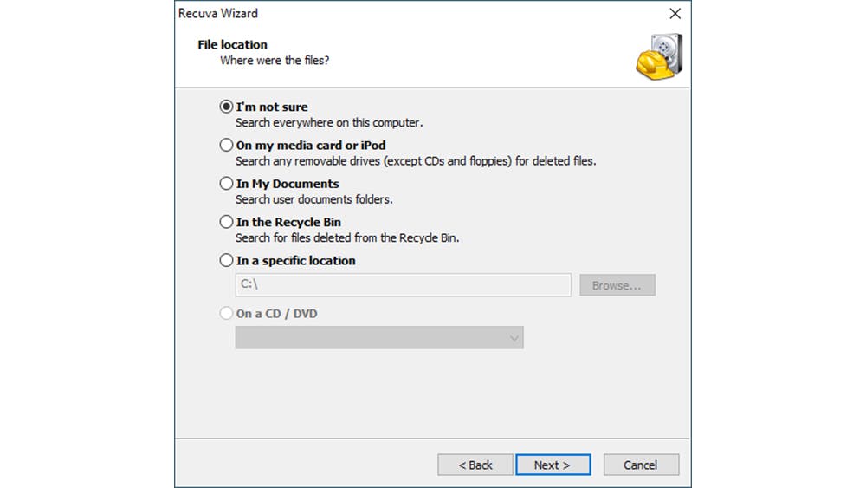Click the "Recuva Wizard" title bar text
Screen dimensions: 866x488
218,14
